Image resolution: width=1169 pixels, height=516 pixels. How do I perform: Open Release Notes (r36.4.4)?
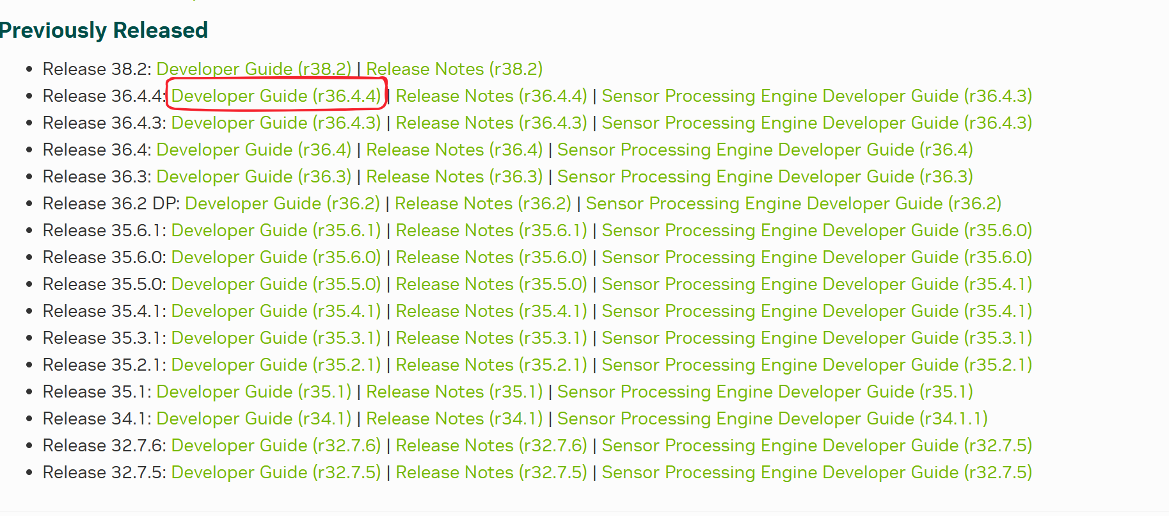[x=491, y=96]
